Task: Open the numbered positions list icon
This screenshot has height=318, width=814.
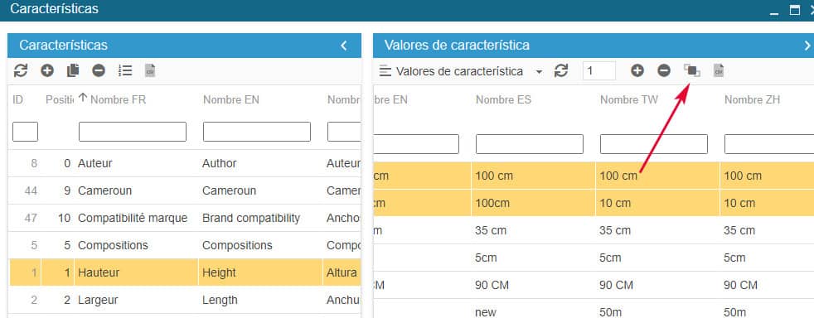Action: (x=125, y=70)
